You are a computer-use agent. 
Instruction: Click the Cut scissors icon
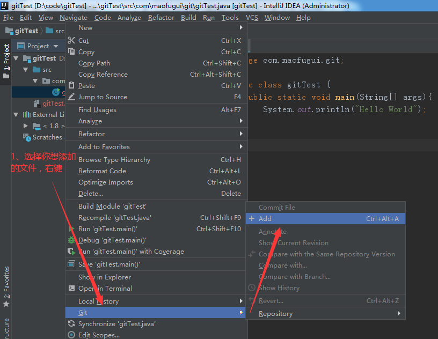(x=71, y=40)
